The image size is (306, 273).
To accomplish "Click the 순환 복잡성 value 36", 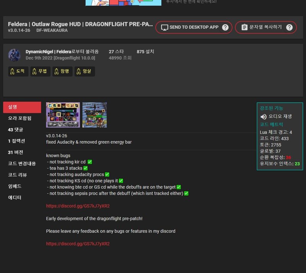I will coord(288,157).
